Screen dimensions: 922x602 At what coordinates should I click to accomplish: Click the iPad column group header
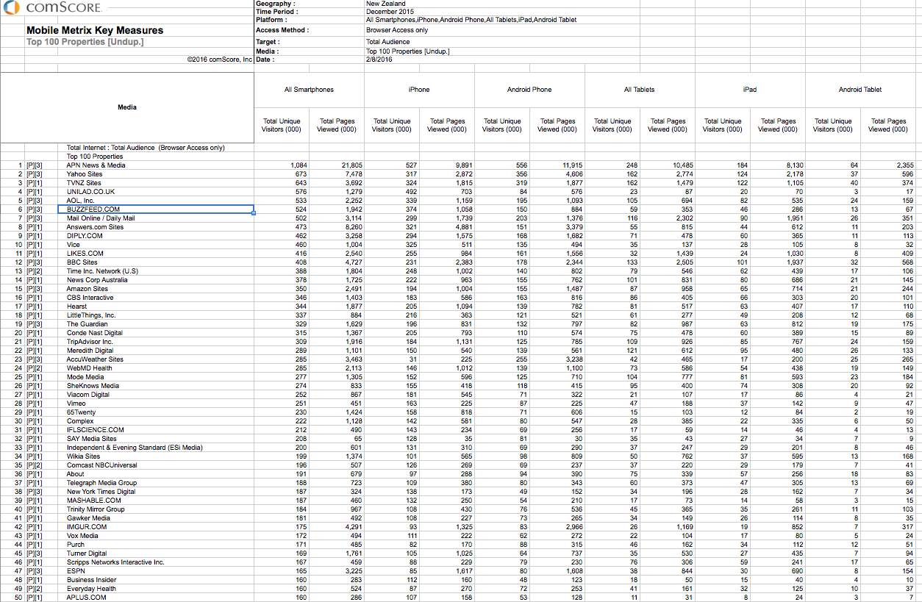750,90
